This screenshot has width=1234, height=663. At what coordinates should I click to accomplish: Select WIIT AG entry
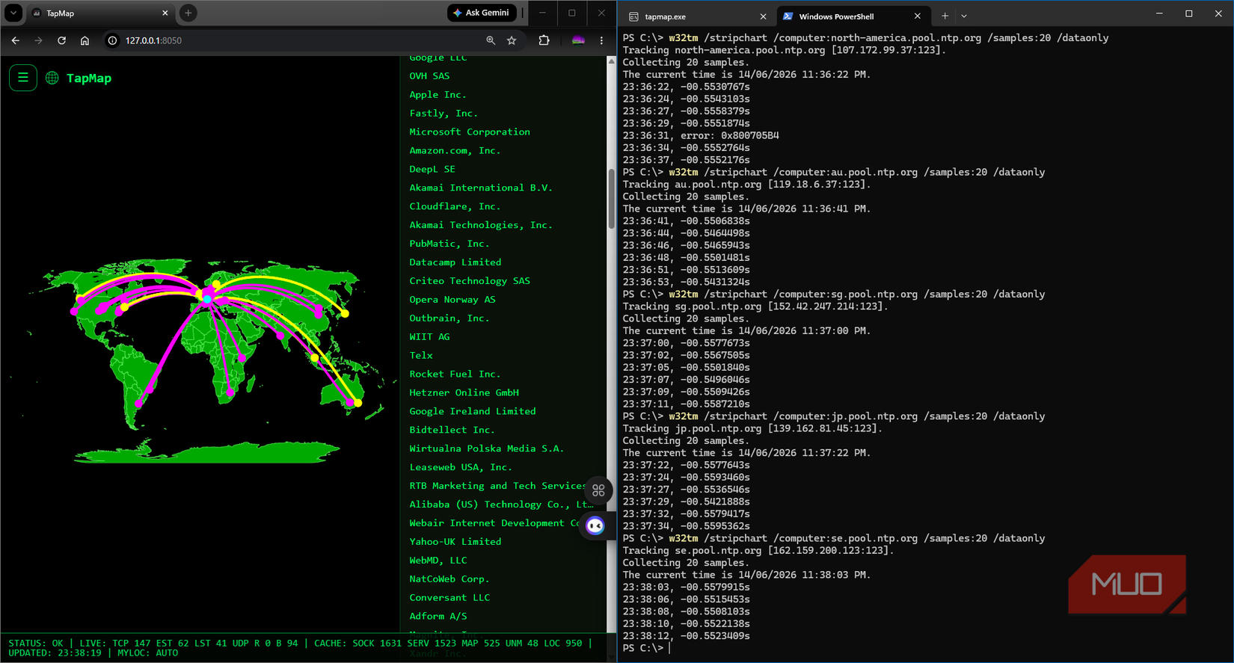pyautogui.click(x=429, y=337)
